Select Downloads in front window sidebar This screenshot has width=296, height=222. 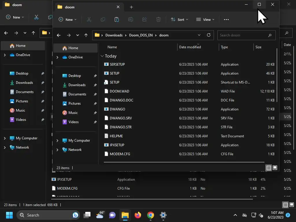pyautogui.click(x=75, y=85)
